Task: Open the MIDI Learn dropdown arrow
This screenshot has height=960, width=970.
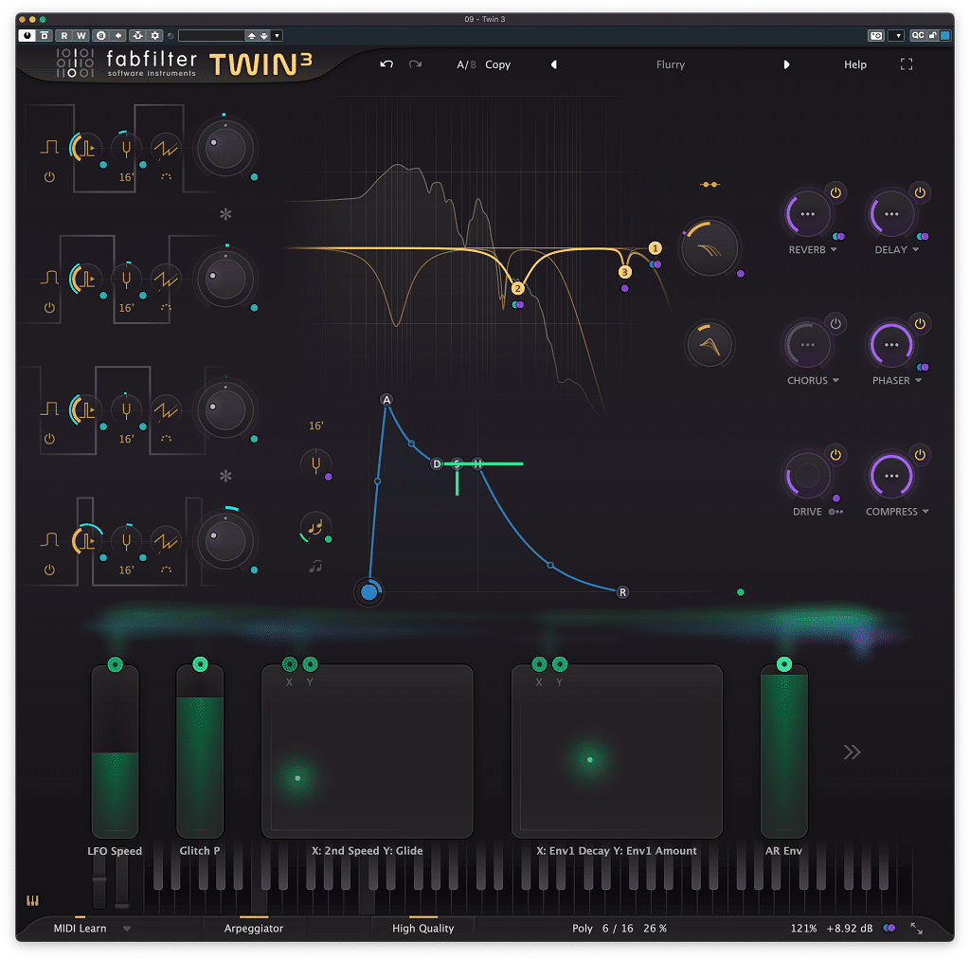Action: 127,929
